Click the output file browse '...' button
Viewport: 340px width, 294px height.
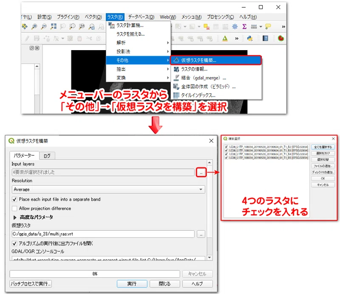(201, 234)
